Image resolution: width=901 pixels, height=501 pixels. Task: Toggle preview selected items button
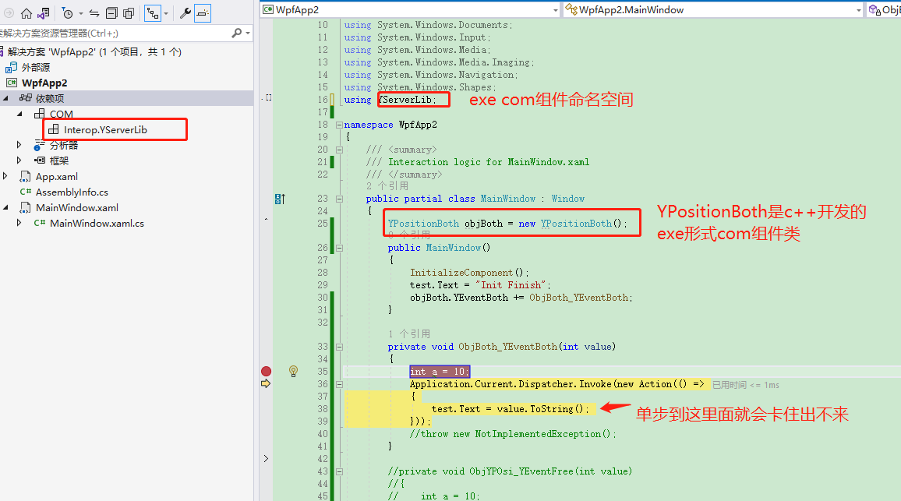[203, 13]
